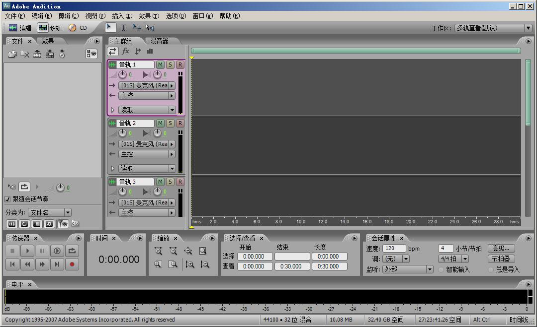Show the Effects (fx) view in main panel
This screenshot has width=537, height=327.
click(126, 51)
